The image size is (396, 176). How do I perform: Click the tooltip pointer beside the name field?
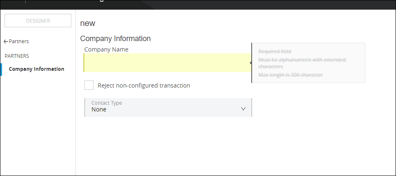[x=250, y=63]
